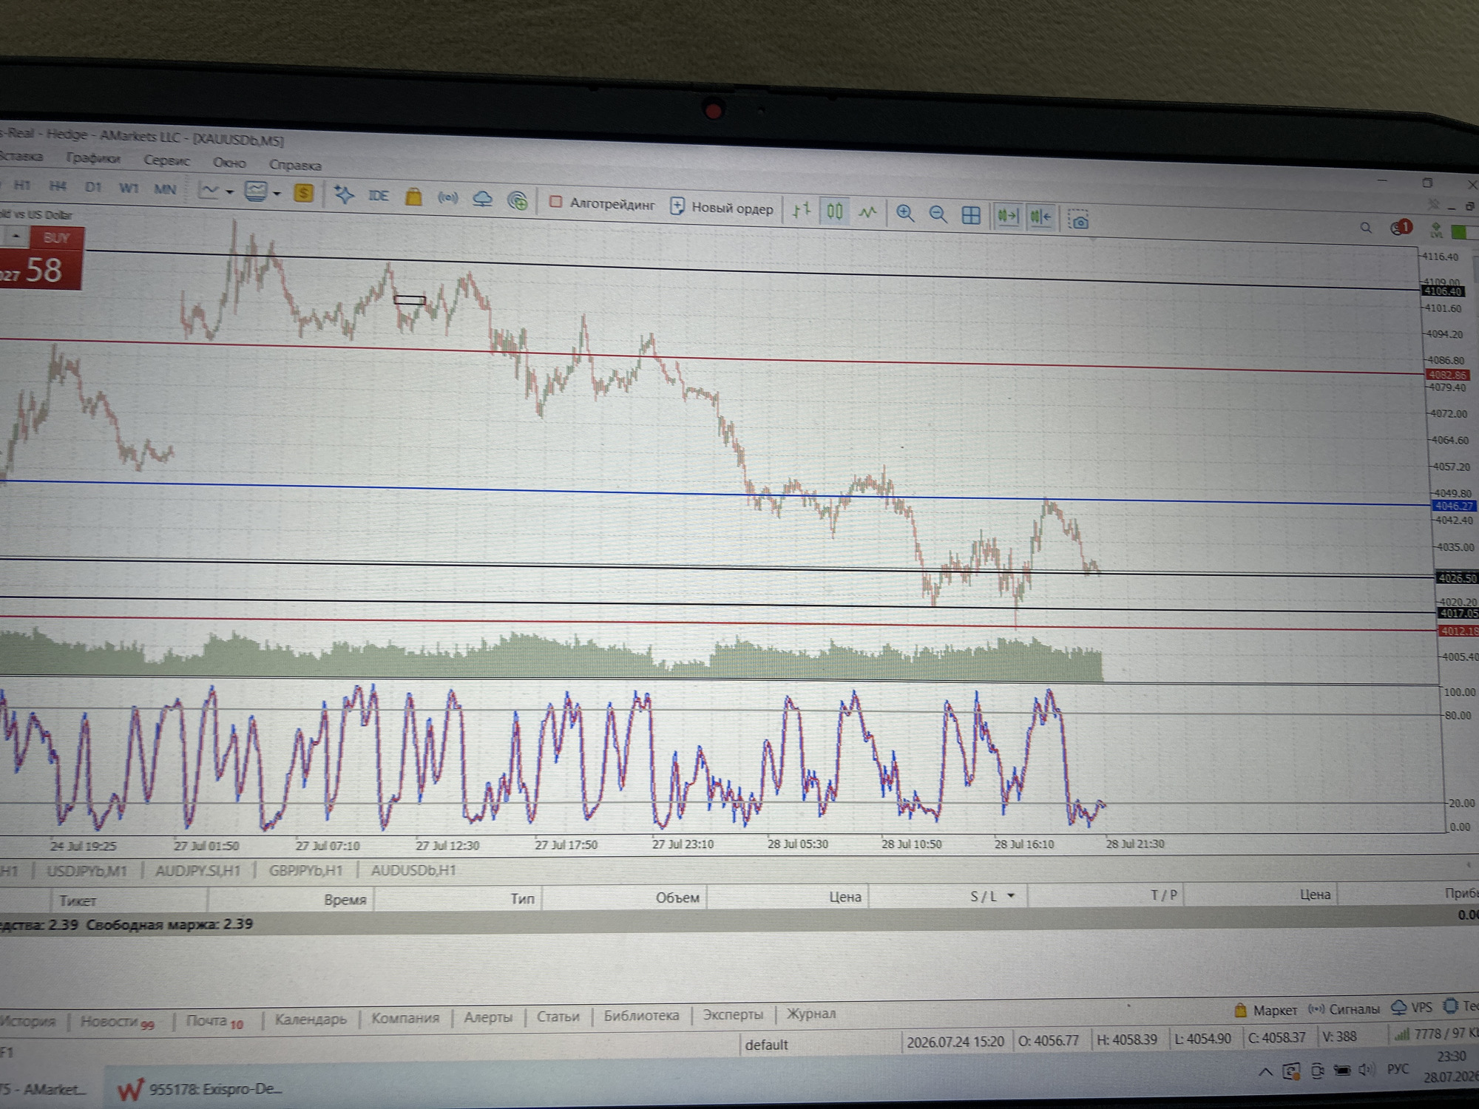Click Маркет link in bottom bar
Screen dimensions: 1479x1109
pyautogui.click(x=1265, y=1010)
